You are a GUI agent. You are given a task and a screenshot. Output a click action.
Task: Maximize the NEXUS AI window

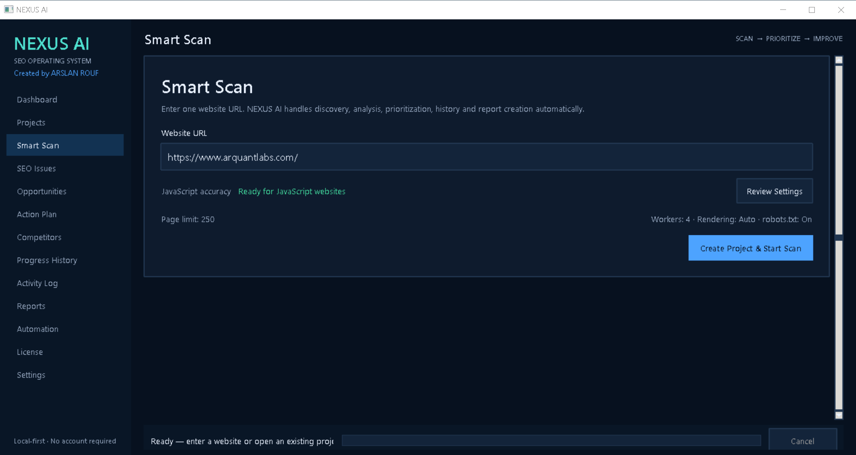pos(812,9)
